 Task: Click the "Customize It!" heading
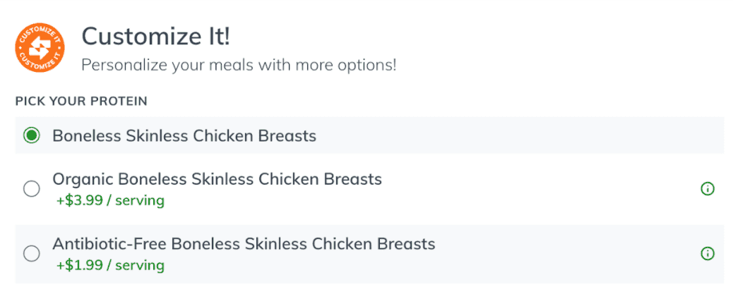point(155,37)
